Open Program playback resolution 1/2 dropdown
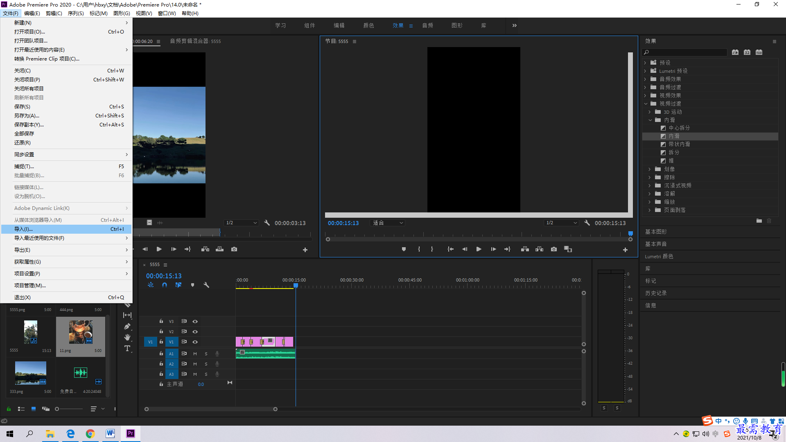The height and width of the screenshot is (442, 786). pyautogui.click(x=561, y=223)
